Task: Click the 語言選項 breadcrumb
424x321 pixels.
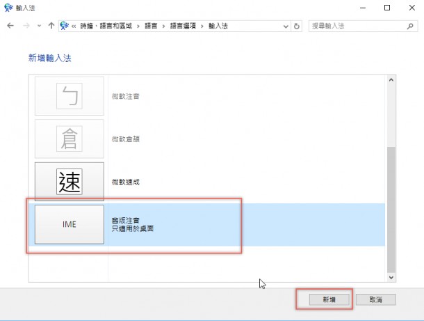Action: pos(183,26)
